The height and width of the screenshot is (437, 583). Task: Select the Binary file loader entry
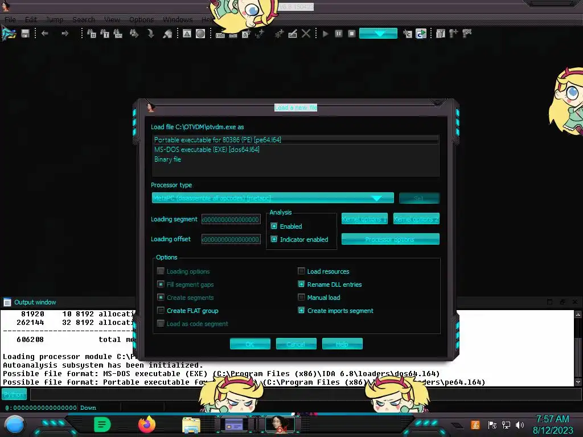pos(295,159)
